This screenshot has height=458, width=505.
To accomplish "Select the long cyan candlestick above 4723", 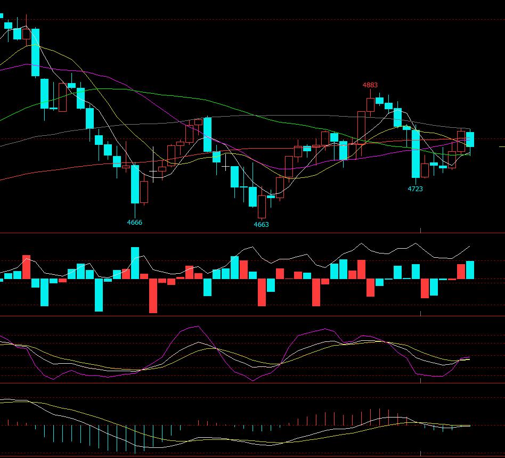I will (416, 153).
